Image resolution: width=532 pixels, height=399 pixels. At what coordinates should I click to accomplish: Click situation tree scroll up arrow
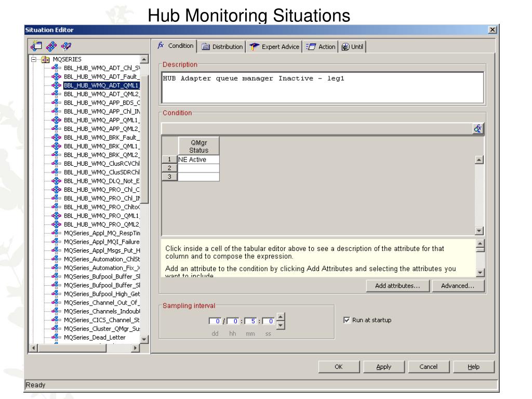(144, 59)
